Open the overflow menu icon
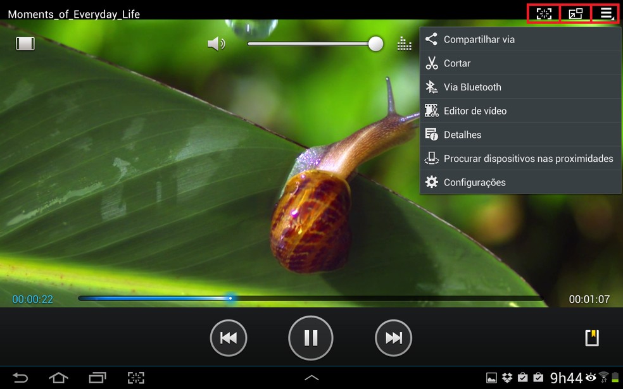Image resolution: width=623 pixels, height=389 pixels. pyautogui.click(x=606, y=13)
